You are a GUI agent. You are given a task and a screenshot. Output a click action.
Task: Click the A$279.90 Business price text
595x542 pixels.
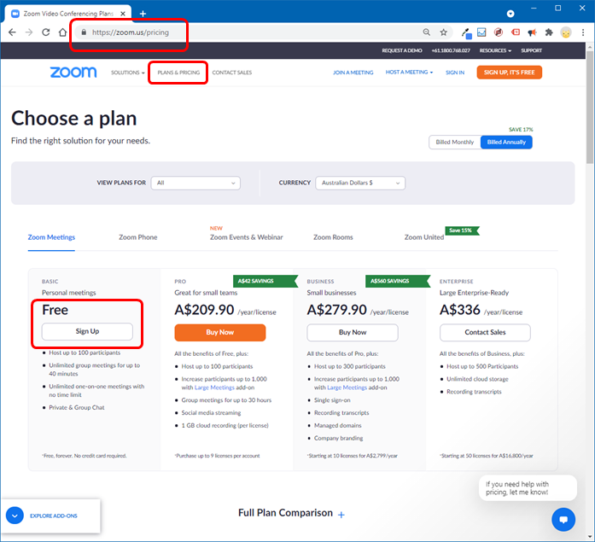(337, 310)
